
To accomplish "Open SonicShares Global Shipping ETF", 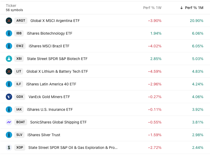I will click(58, 122).
